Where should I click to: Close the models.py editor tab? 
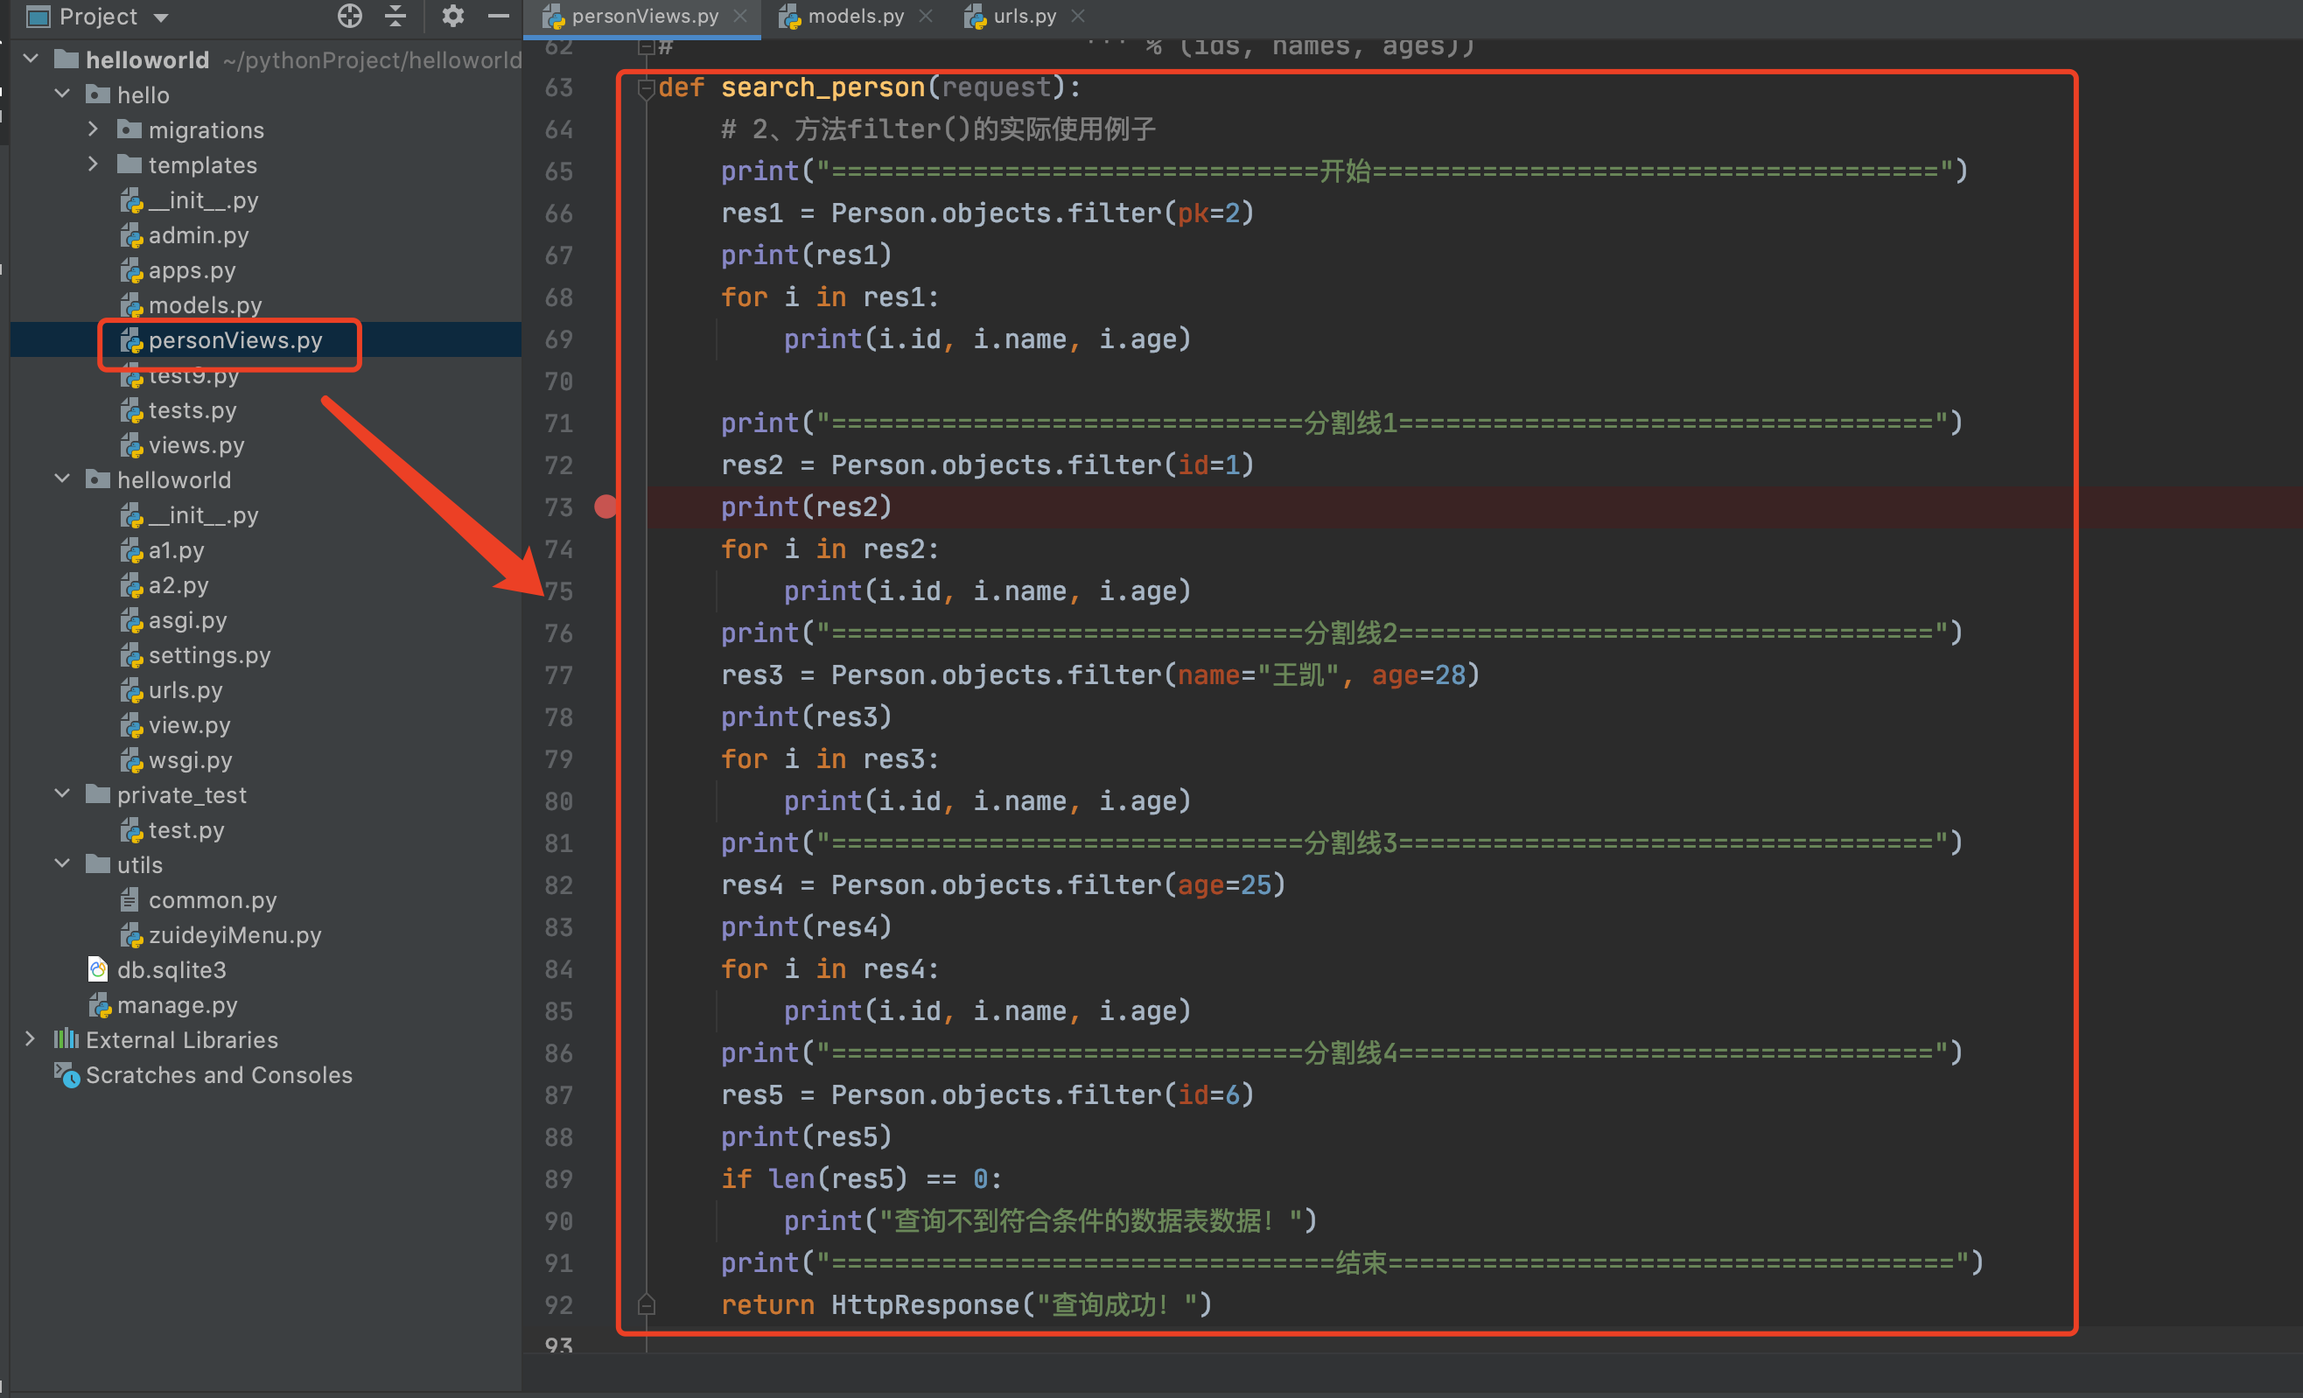926,16
